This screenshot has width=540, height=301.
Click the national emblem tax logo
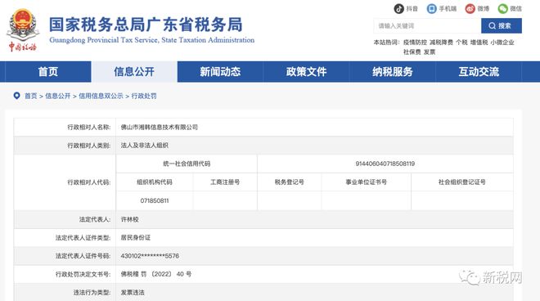(23, 30)
